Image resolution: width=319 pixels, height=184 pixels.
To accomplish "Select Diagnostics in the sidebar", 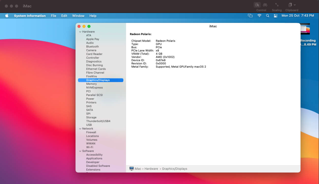I will click(94, 61).
